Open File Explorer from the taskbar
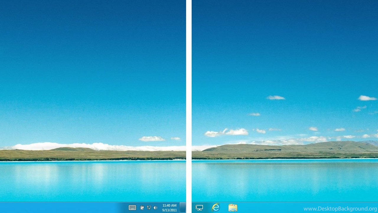378x213 pixels. pos(233,208)
